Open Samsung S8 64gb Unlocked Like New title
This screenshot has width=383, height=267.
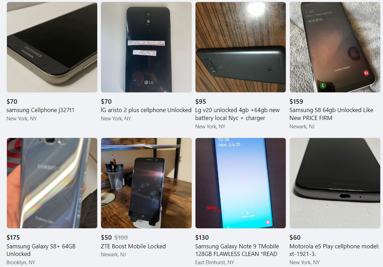pyautogui.click(x=331, y=114)
